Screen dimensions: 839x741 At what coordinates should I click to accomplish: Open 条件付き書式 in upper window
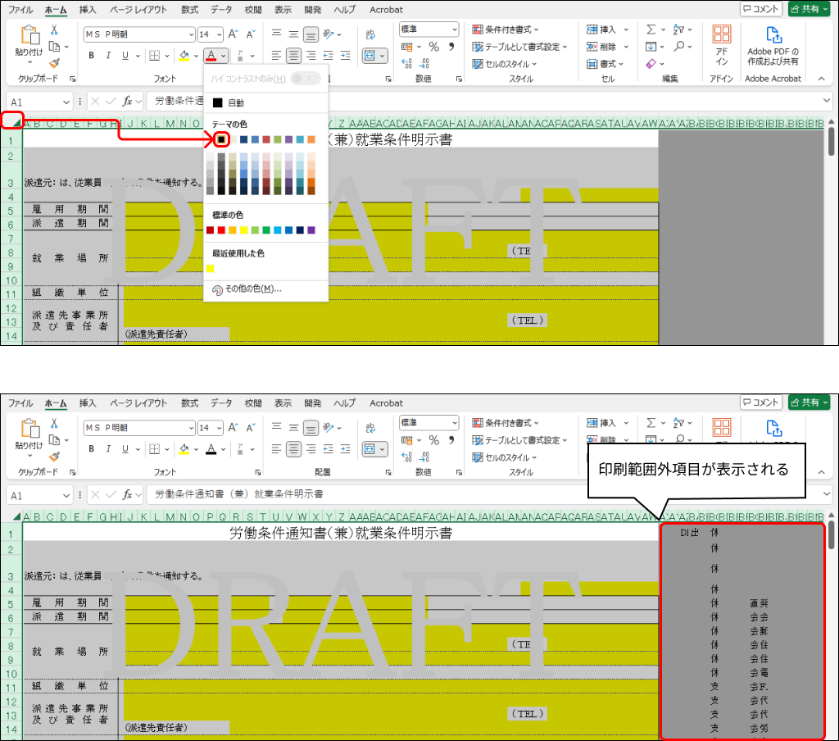(x=506, y=30)
